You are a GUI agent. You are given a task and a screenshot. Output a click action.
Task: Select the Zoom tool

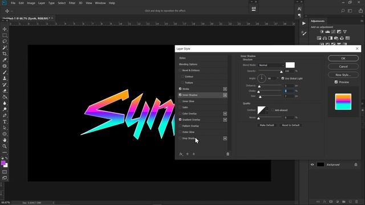coord(5,146)
